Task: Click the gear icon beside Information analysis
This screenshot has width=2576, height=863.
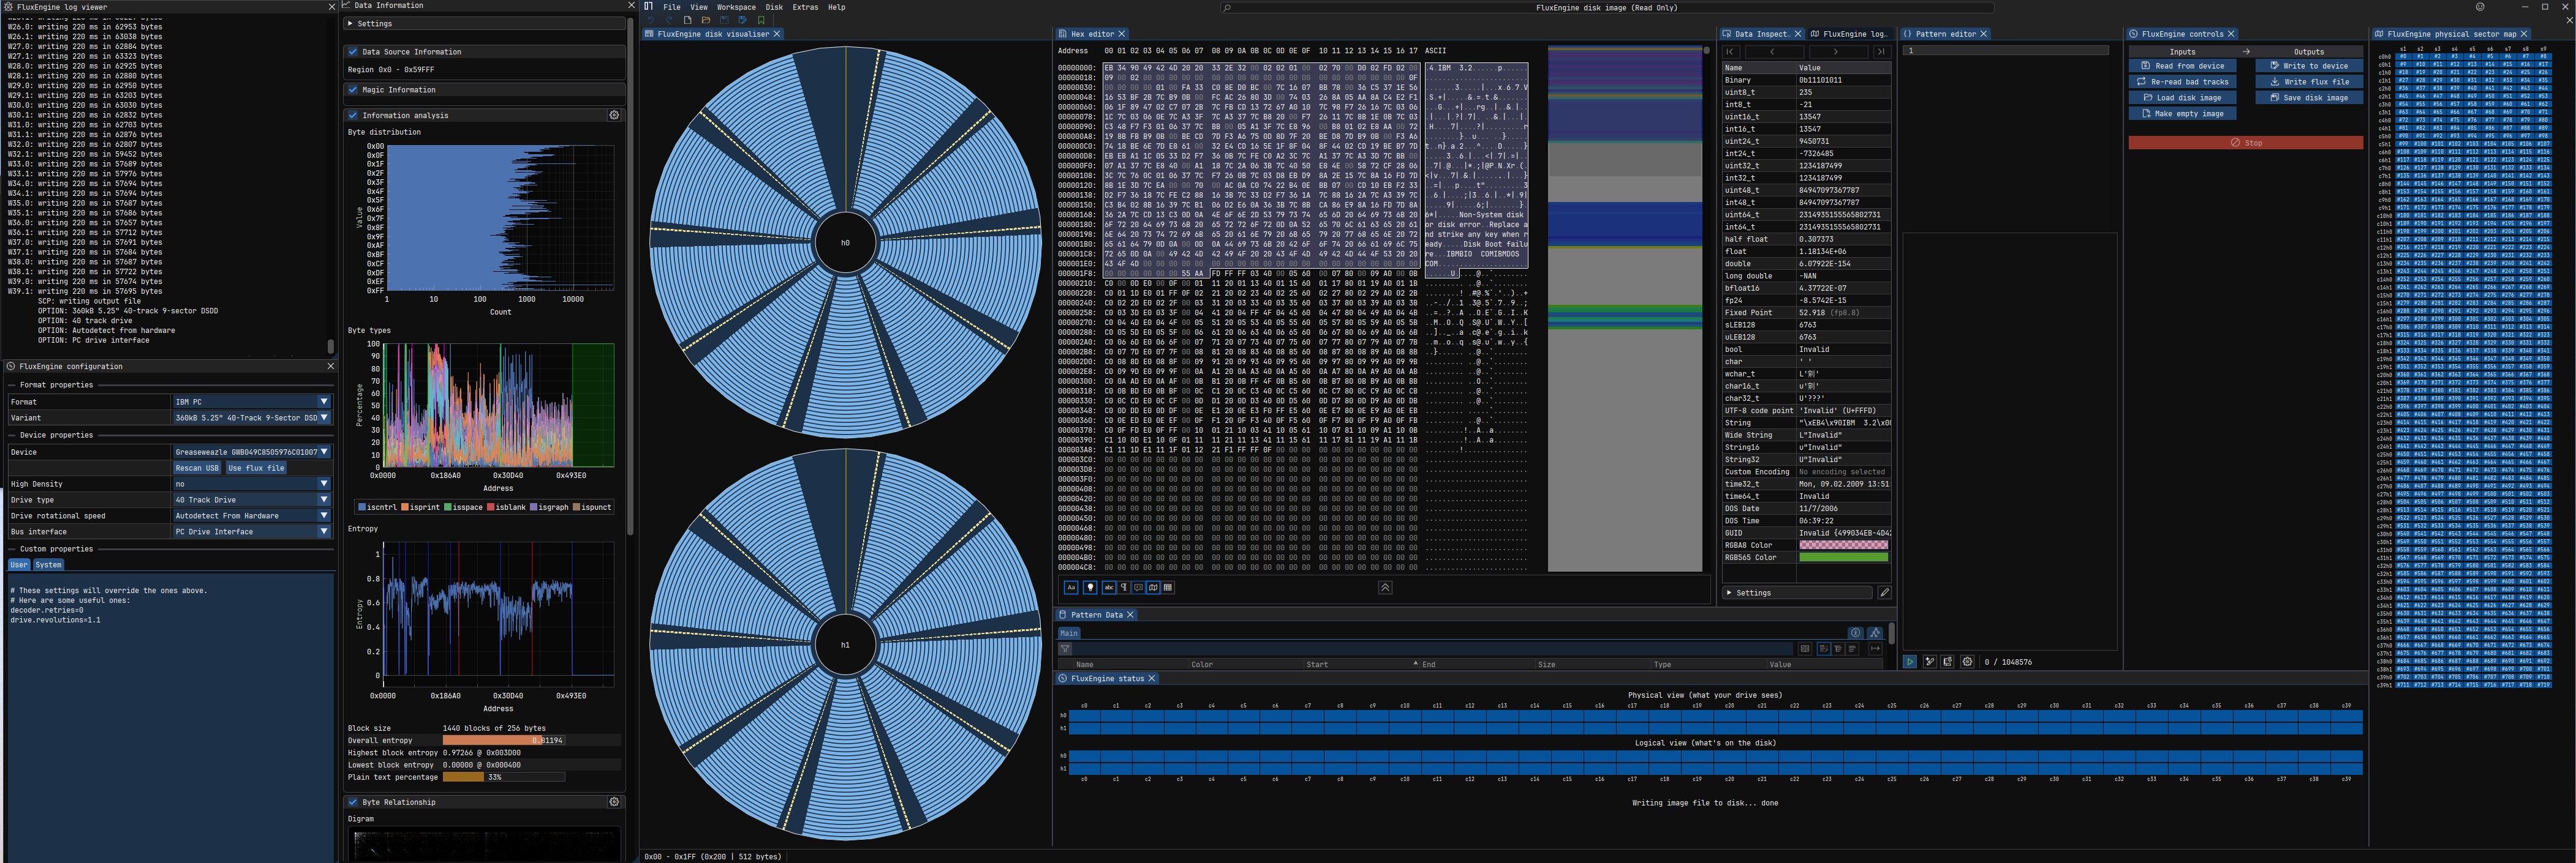Action: coord(614,115)
